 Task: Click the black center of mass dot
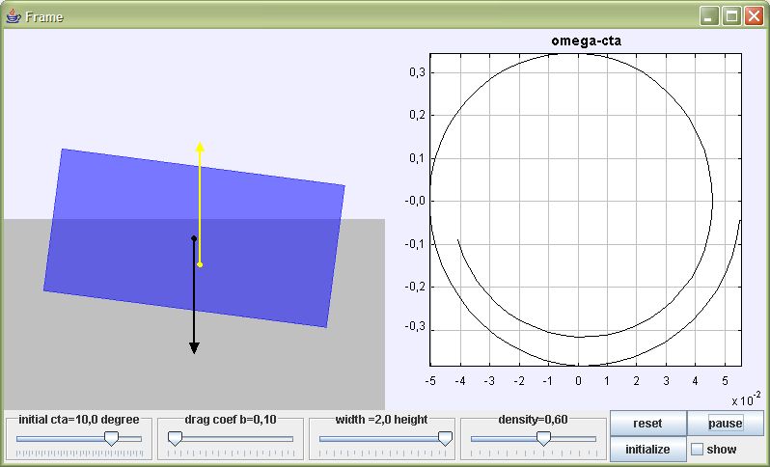coord(194,238)
